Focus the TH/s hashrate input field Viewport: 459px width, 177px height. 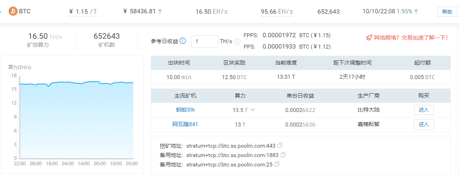(x=204, y=42)
